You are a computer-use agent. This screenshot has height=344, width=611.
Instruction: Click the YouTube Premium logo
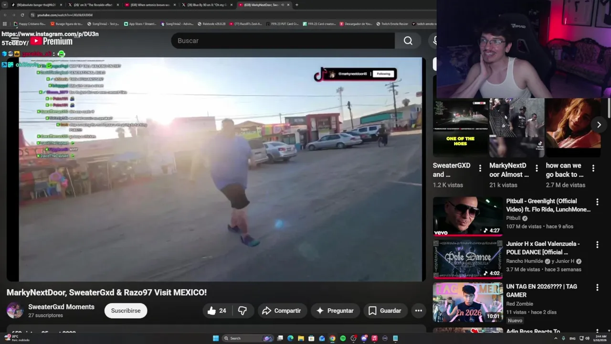click(51, 42)
